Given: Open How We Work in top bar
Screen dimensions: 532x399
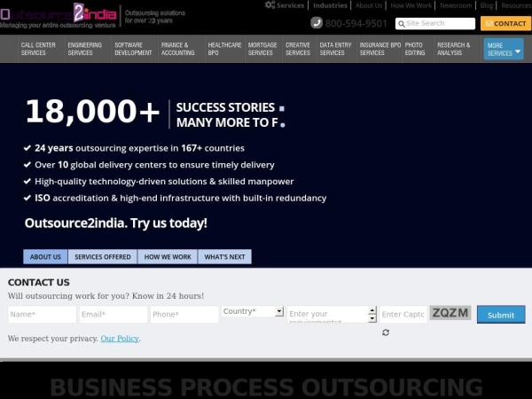Looking at the screenshot, I should click(x=411, y=5).
